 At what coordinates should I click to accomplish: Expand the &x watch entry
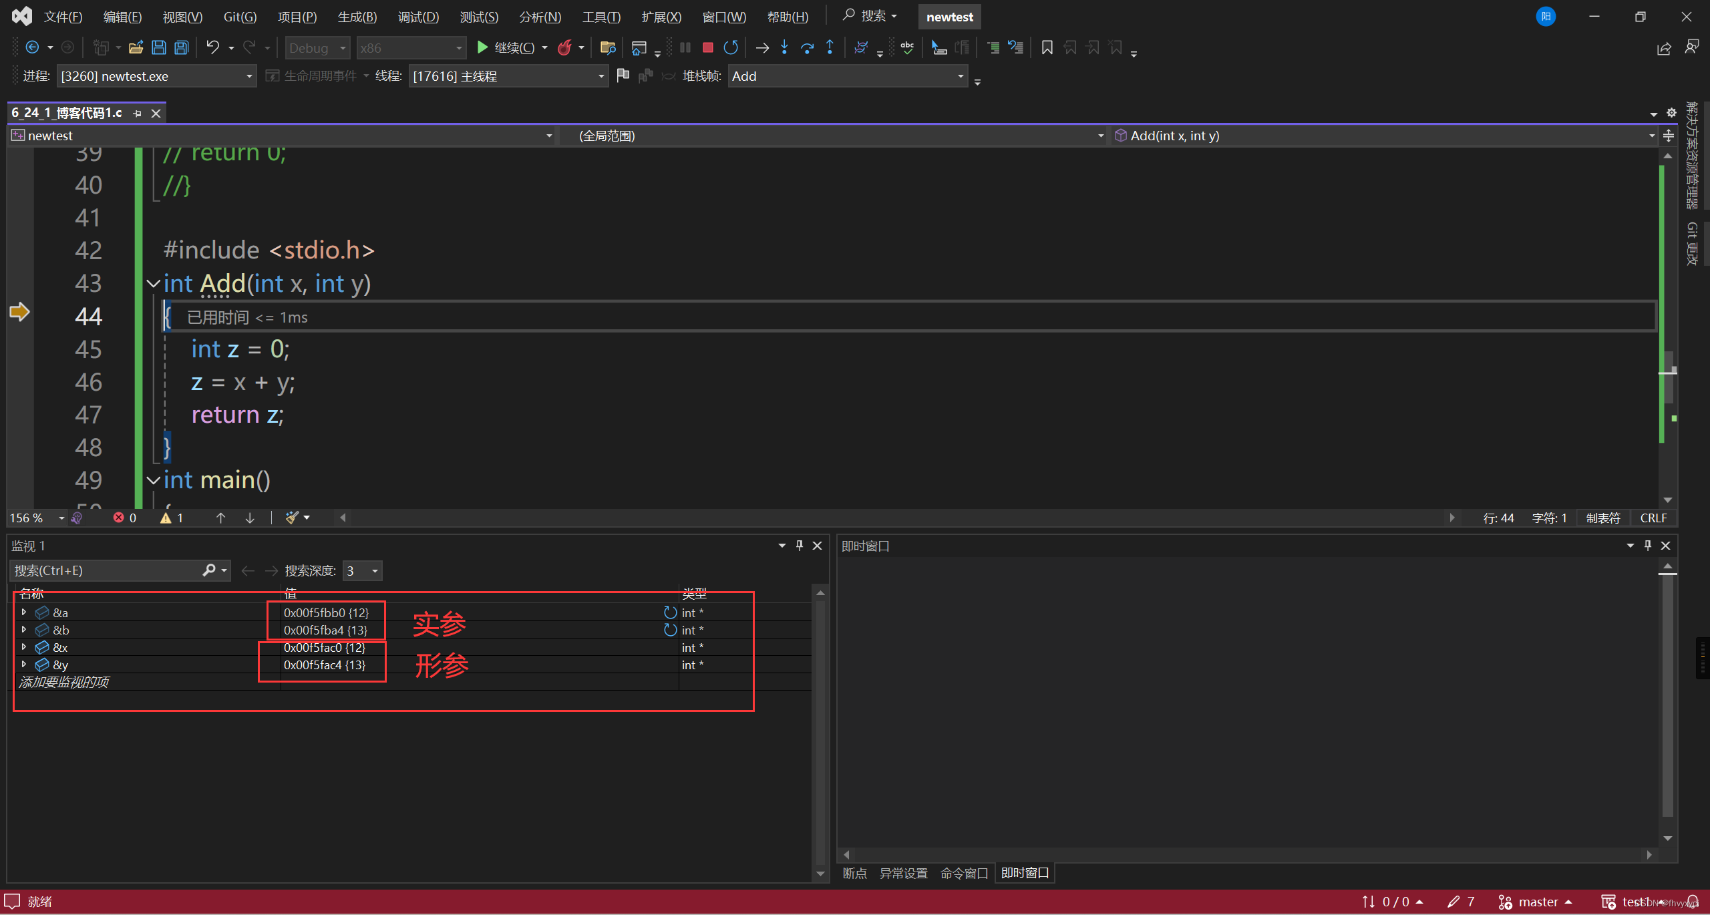(x=24, y=647)
